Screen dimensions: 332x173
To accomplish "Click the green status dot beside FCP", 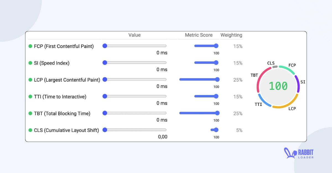I will point(30,46).
